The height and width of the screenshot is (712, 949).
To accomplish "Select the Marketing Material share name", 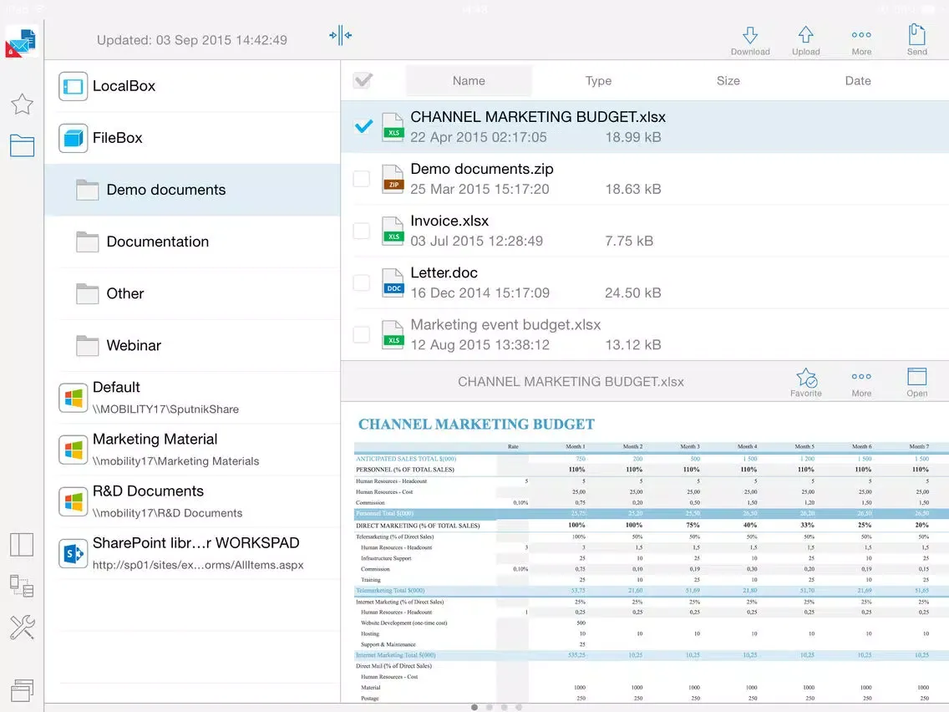I will pos(155,439).
